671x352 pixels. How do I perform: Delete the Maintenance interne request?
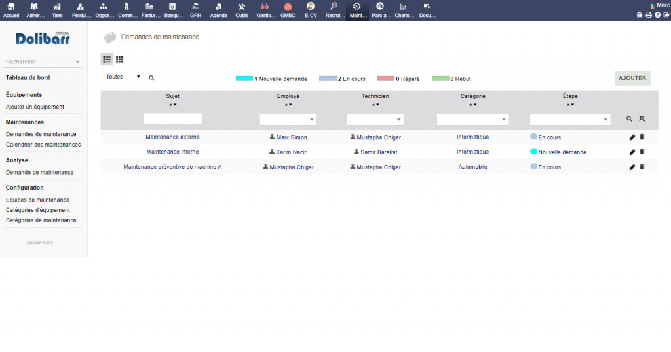click(642, 152)
